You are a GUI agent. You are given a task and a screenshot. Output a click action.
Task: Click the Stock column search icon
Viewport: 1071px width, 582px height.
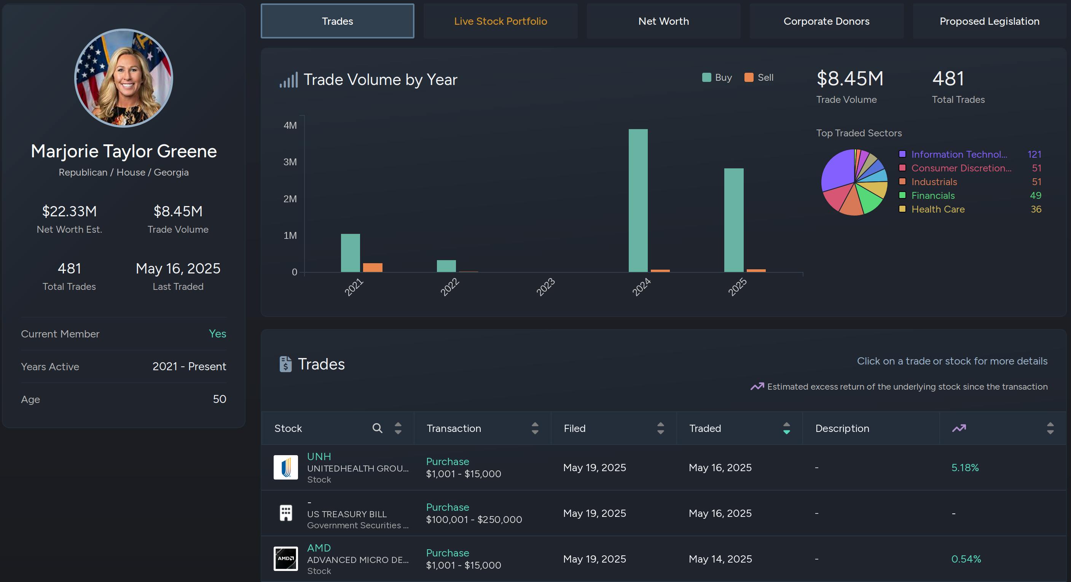[x=377, y=428]
